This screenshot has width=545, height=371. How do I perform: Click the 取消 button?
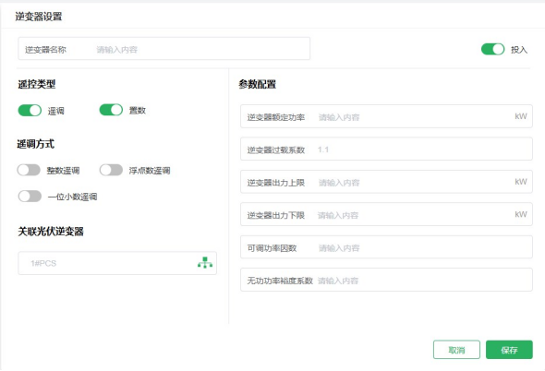(456, 350)
